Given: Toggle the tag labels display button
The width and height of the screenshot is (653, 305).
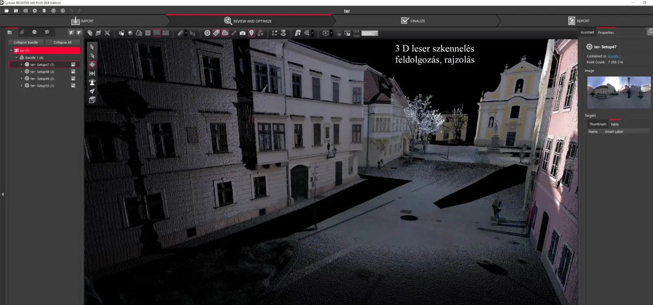Looking at the screenshot, I should (x=216, y=33).
